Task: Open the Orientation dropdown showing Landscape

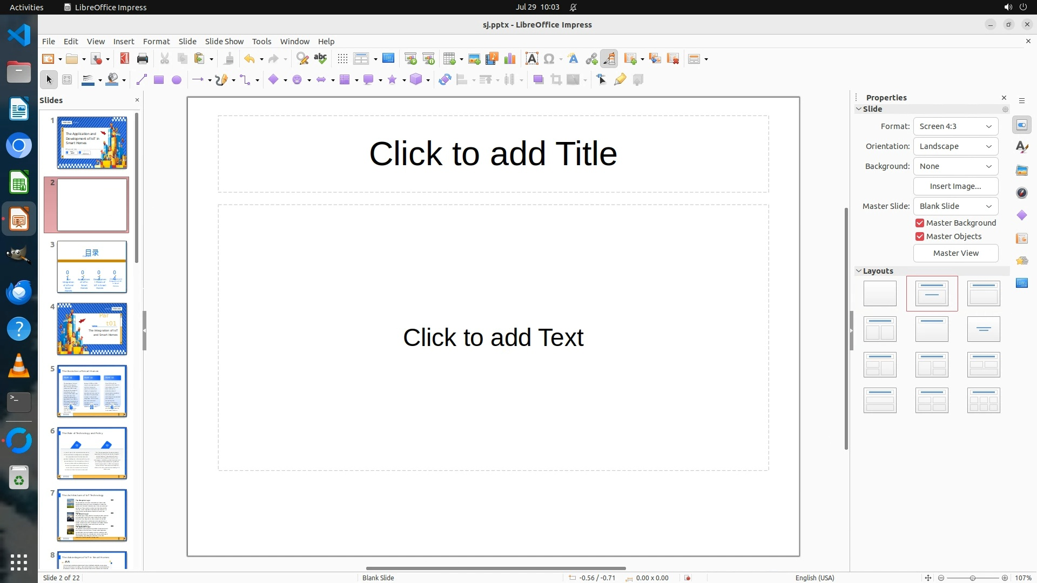Action: [x=955, y=146]
